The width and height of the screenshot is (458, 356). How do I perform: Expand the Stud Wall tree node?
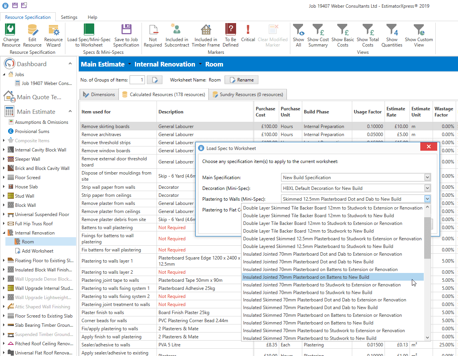click(x=4, y=196)
